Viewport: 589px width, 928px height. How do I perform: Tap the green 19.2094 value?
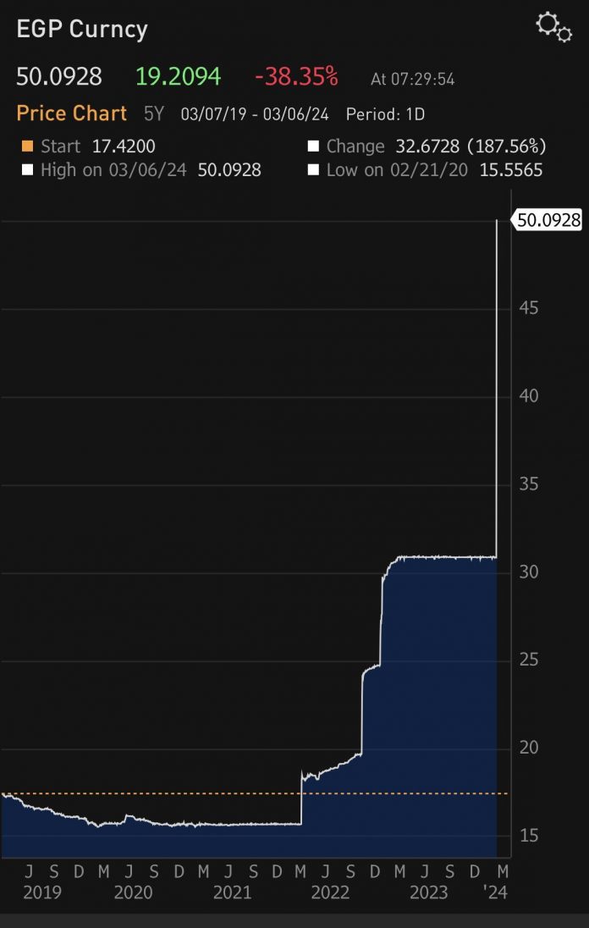click(178, 77)
